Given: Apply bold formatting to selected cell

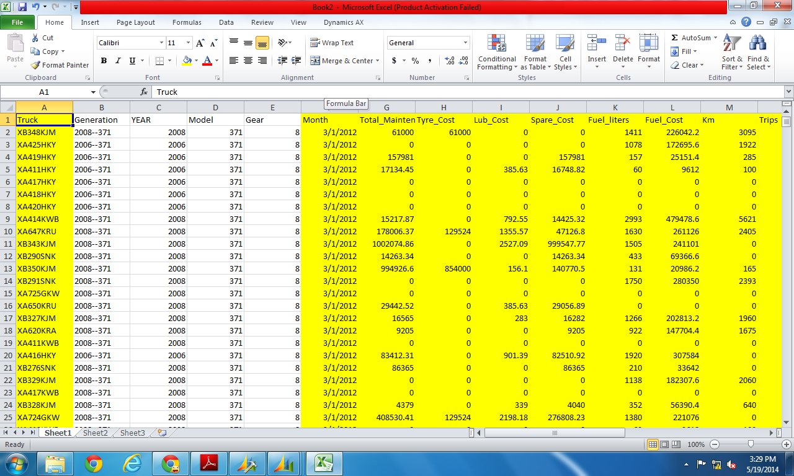Looking at the screenshot, I should point(104,61).
